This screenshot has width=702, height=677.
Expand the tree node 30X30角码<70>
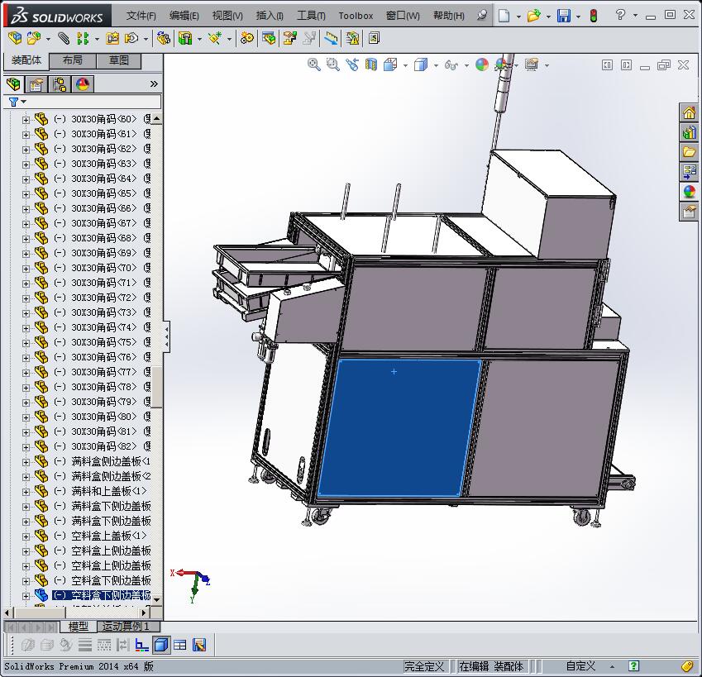pos(26,269)
